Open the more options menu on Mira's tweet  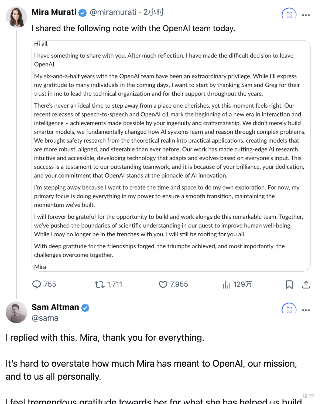coord(306,15)
